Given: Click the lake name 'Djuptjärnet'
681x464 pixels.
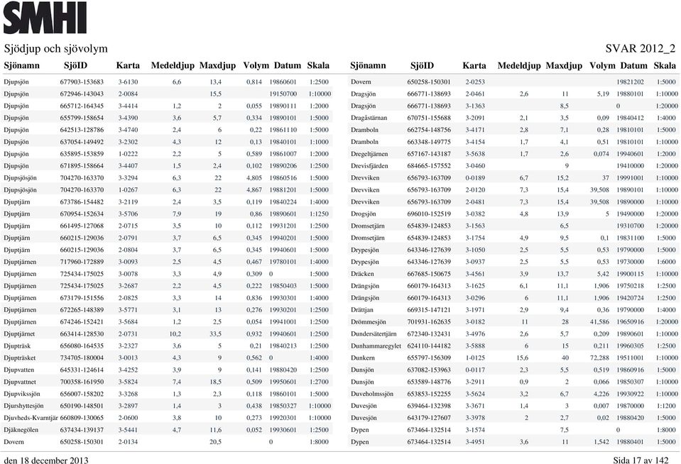Looking at the screenshot, I should (x=19, y=333).
